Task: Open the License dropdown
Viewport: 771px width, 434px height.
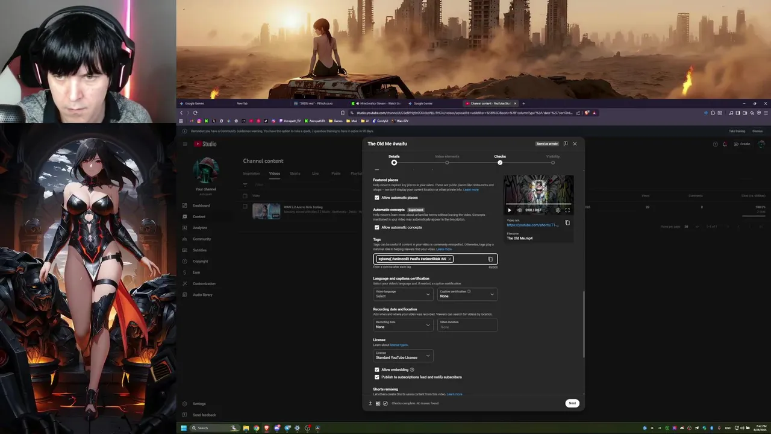Action: click(403, 356)
